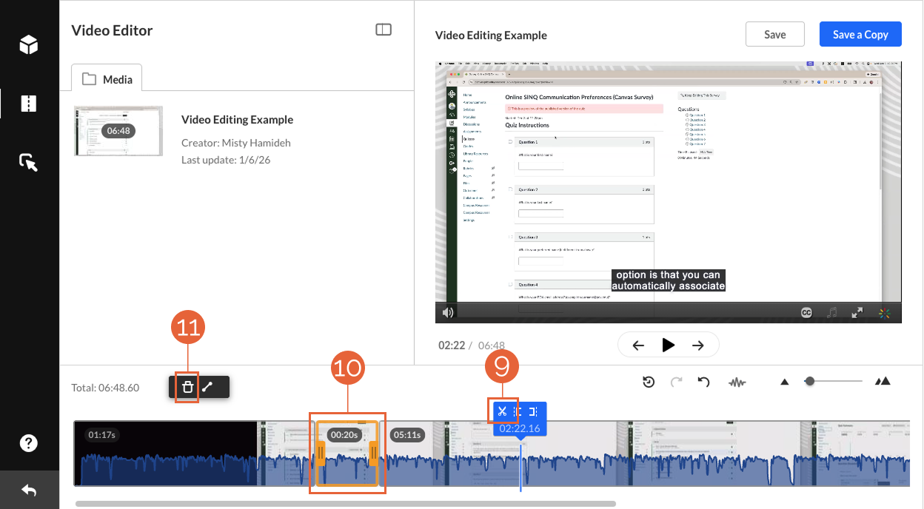
Task: Save the current edit
Action: pos(774,34)
